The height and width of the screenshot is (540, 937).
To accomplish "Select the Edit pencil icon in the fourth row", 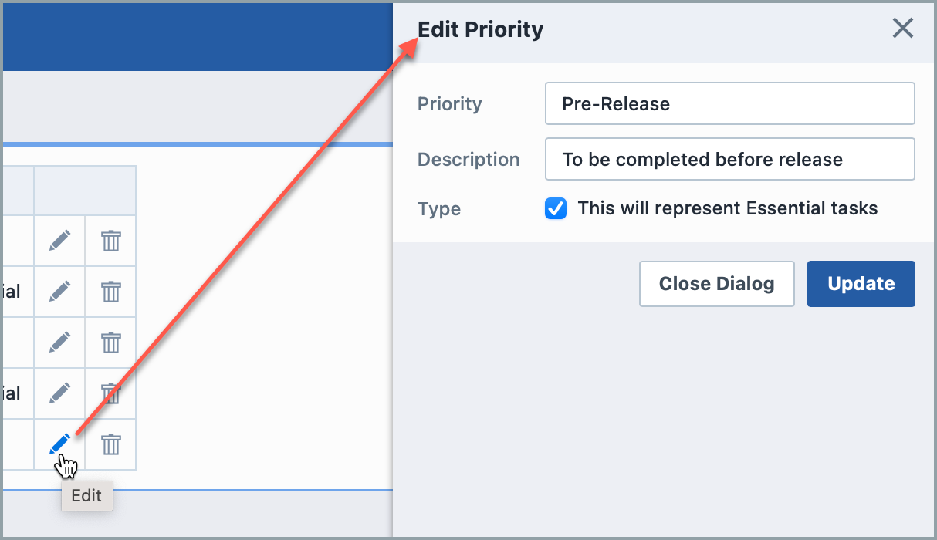I will coord(59,393).
